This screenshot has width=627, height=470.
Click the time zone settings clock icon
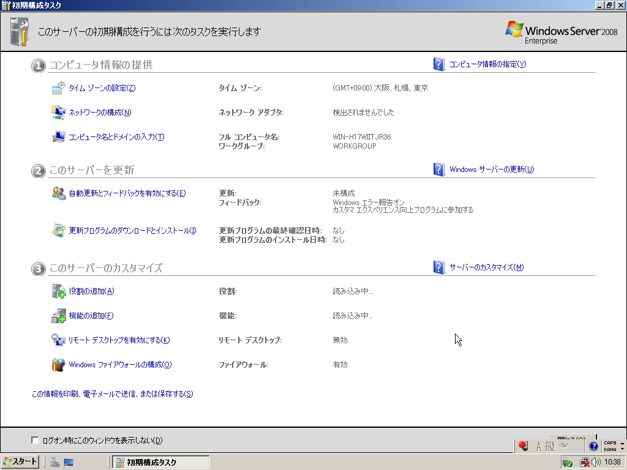tap(58, 88)
